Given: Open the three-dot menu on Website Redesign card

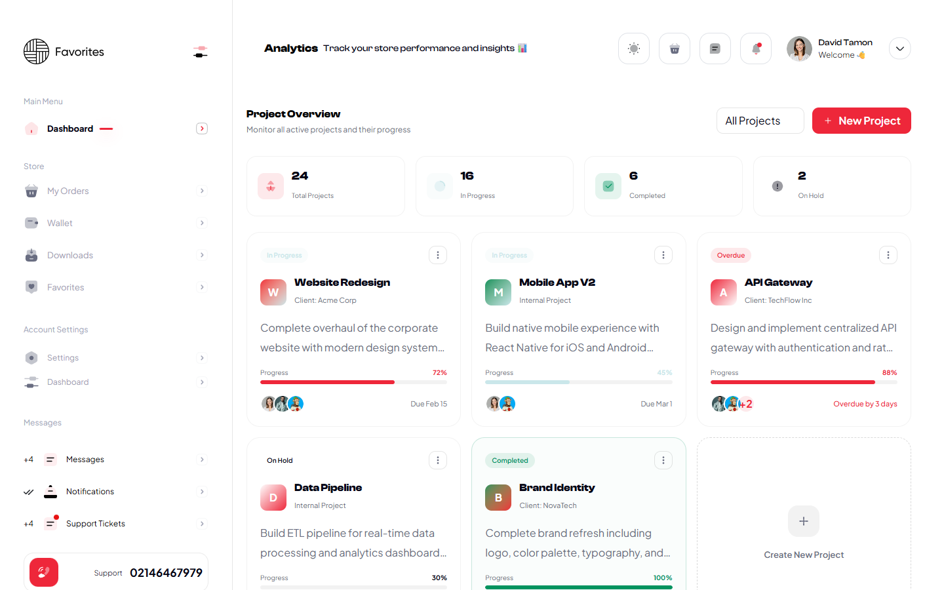Looking at the screenshot, I should [438, 255].
